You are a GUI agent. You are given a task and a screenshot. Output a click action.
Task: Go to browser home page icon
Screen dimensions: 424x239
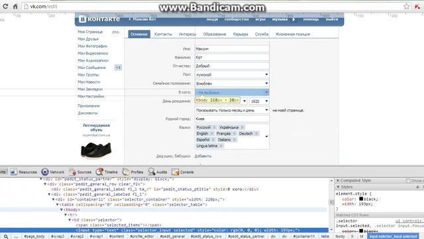point(15,6)
